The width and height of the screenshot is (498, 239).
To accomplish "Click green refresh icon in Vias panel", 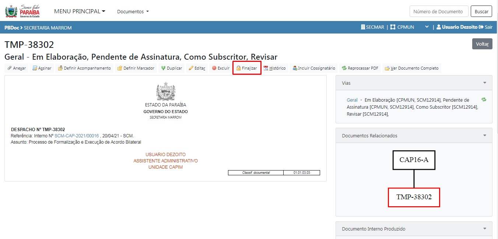I will coord(484,99).
